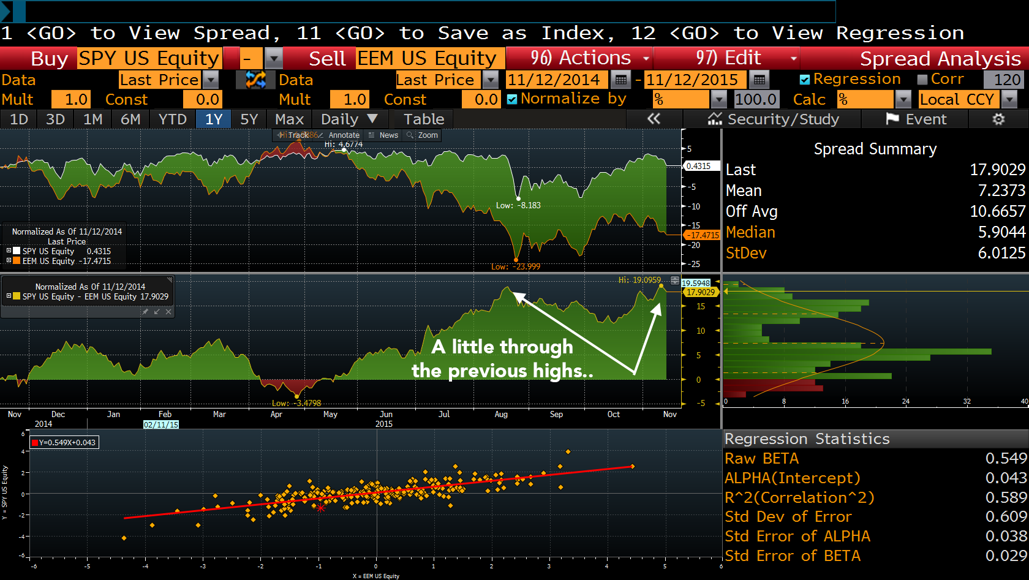The image size is (1029, 580).
Task: Click the Sell side Const field
Action: point(481,99)
